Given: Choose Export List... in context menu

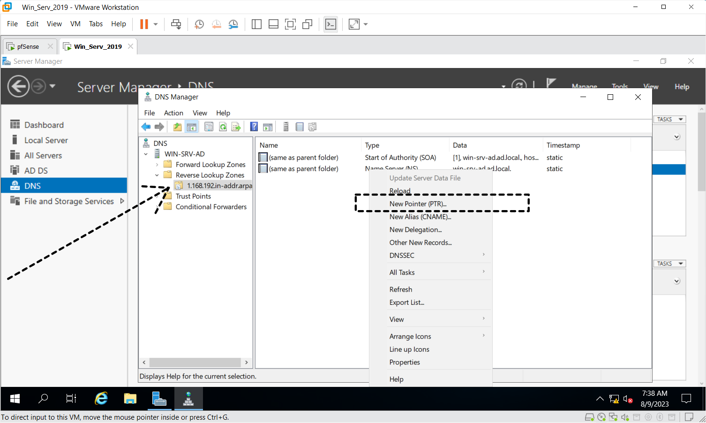Looking at the screenshot, I should (430, 302).
